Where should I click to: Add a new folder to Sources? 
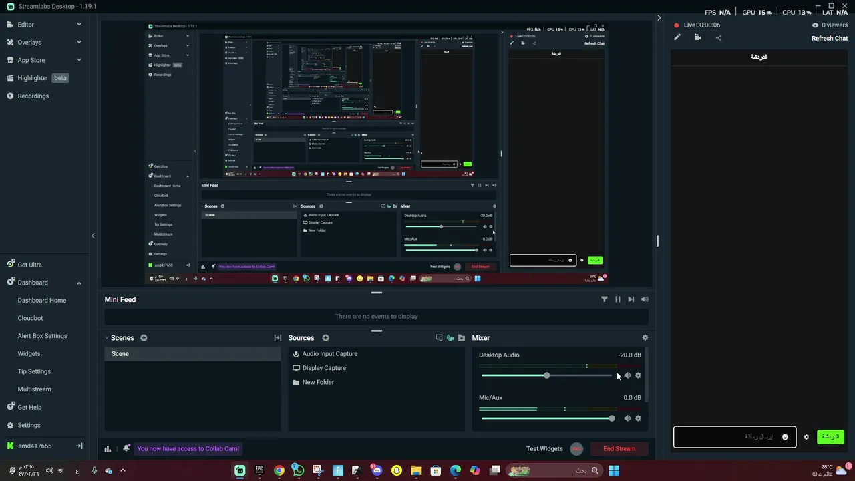point(462,338)
